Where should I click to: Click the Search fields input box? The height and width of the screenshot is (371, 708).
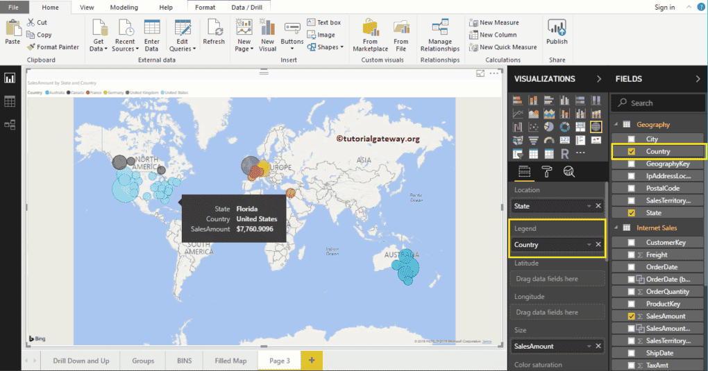pyautogui.click(x=663, y=103)
